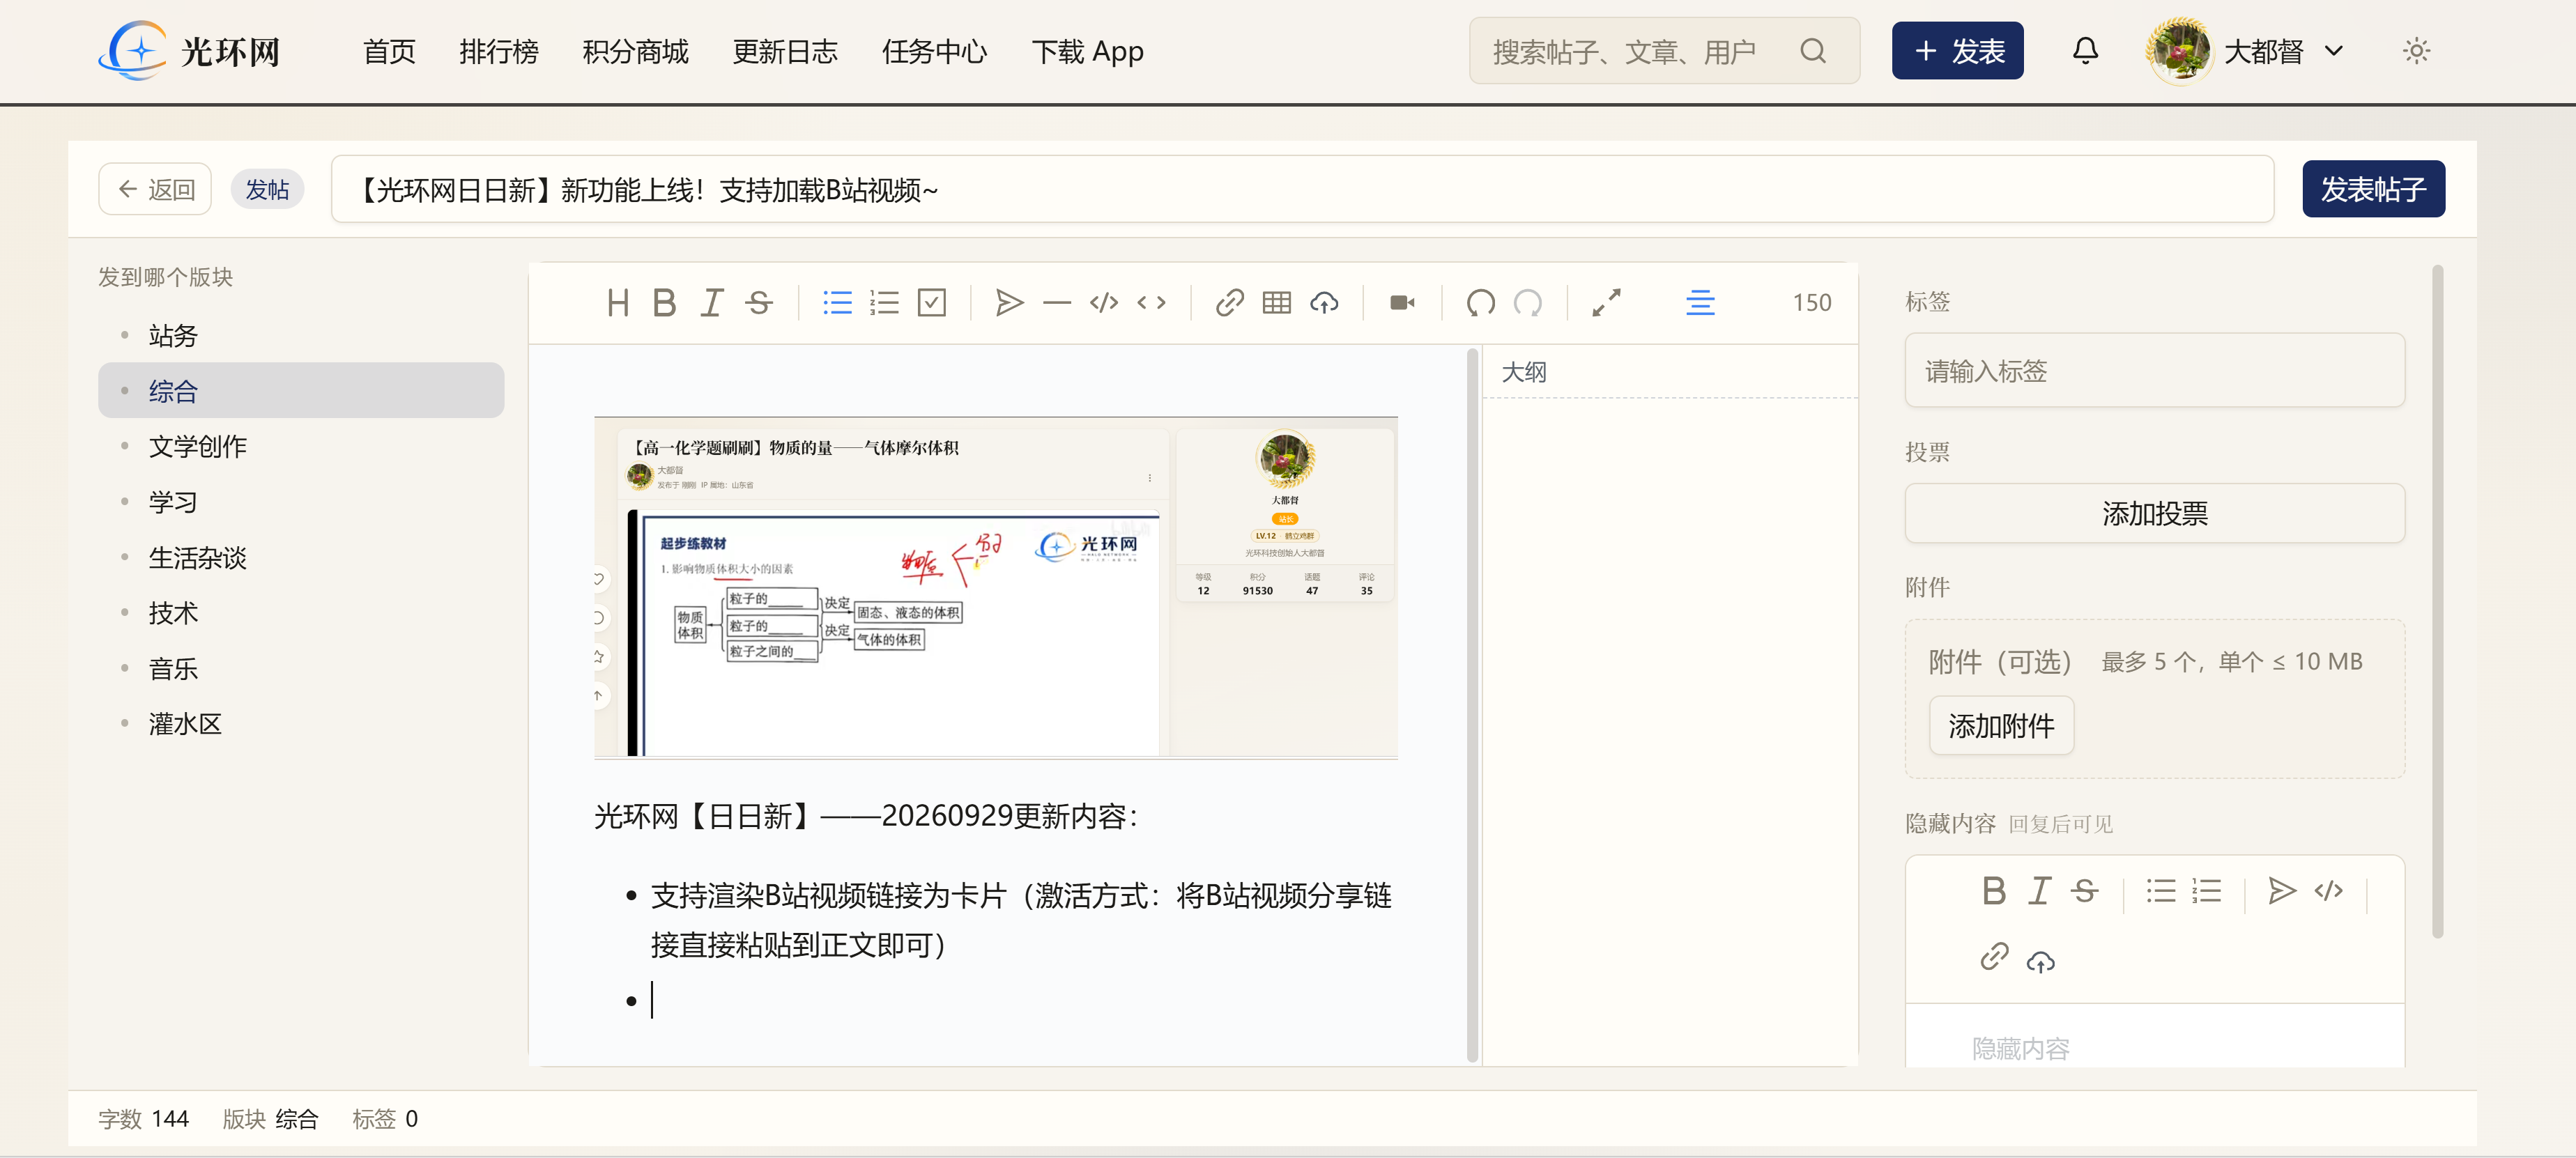Switch theme with the sun icon

2416,50
